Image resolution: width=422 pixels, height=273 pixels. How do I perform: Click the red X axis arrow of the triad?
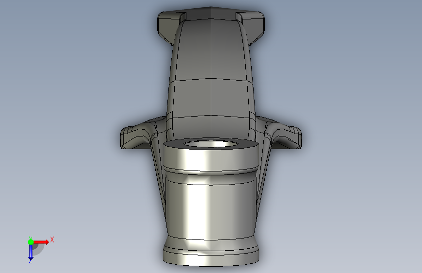pyautogui.click(x=41, y=242)
